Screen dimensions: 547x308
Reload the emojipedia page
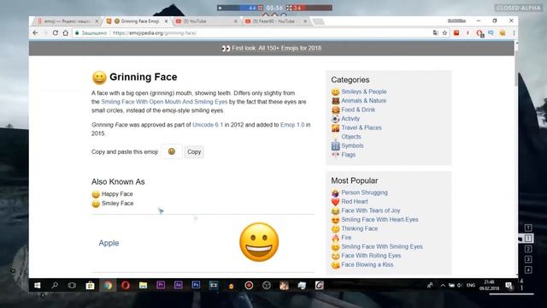click(55, 33)
